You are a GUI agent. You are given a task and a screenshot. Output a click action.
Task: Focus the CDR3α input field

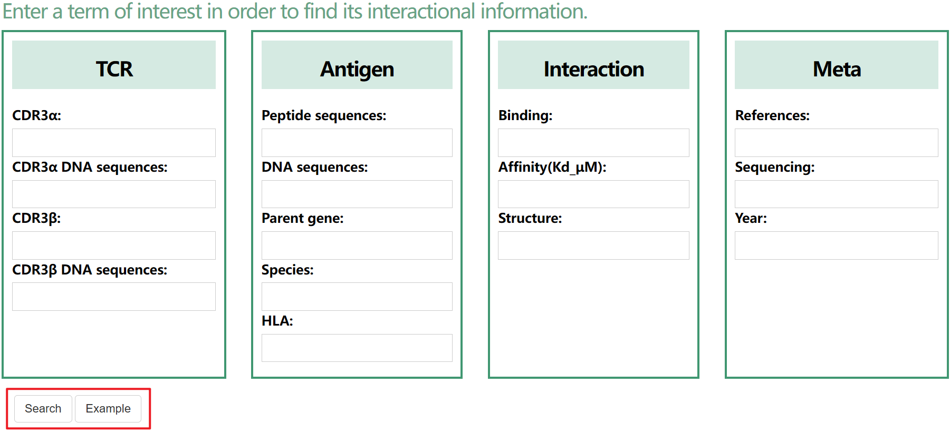(x=114, y=143)
